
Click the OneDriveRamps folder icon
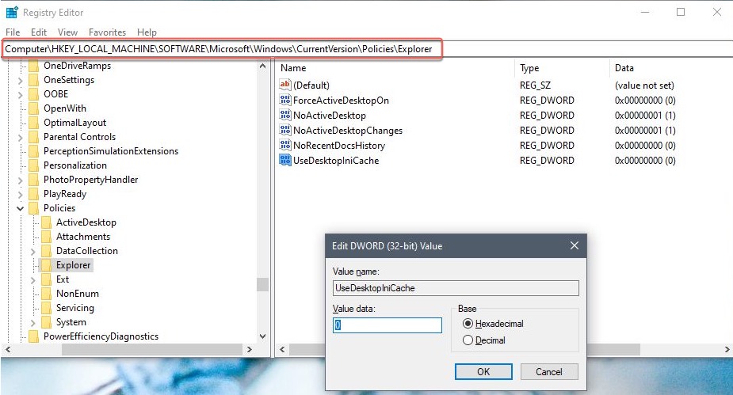click(33, 66)
